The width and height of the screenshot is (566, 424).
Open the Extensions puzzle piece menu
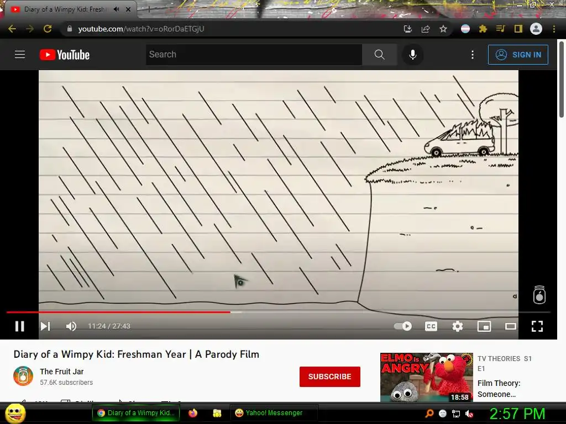click(483, 29)
